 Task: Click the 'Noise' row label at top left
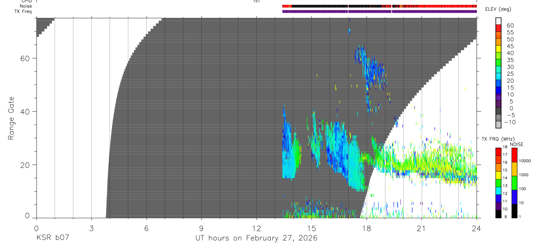coord(26,6)
